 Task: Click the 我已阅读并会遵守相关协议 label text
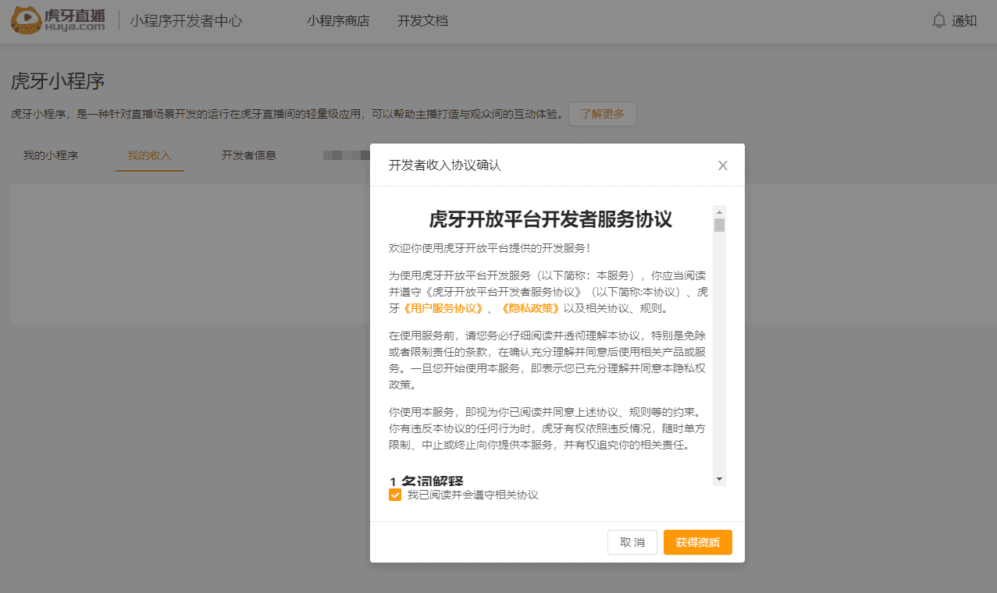pos(472,495)
